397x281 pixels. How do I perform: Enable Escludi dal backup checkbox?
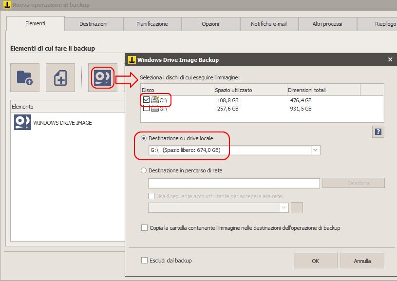[x=144, y=260]
